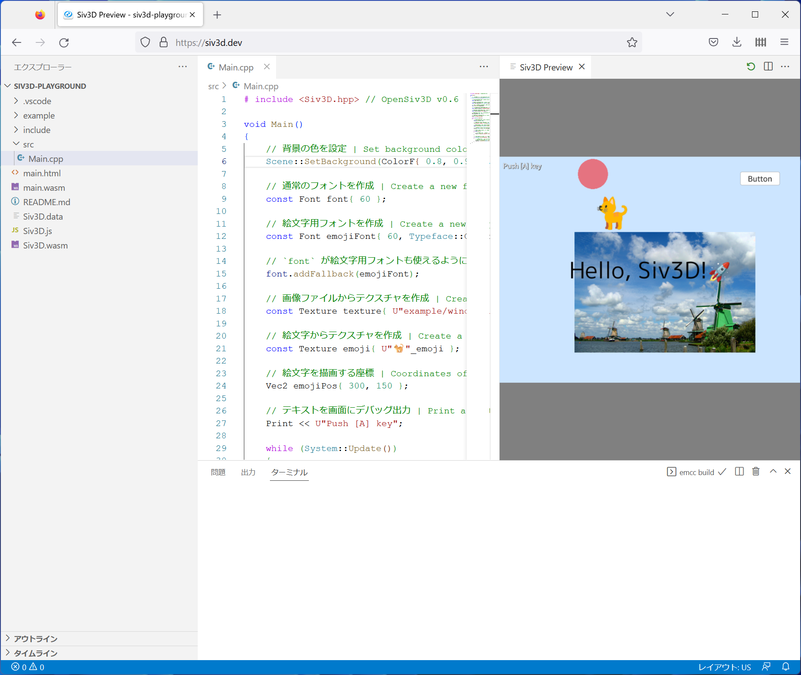Toggle tracking protection shield
801x675 pixels.
click(145, 42)
